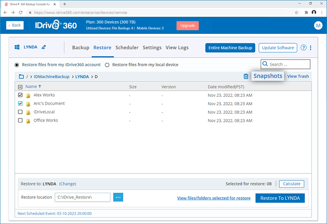Click the M user avatar icon

point(318,26)
